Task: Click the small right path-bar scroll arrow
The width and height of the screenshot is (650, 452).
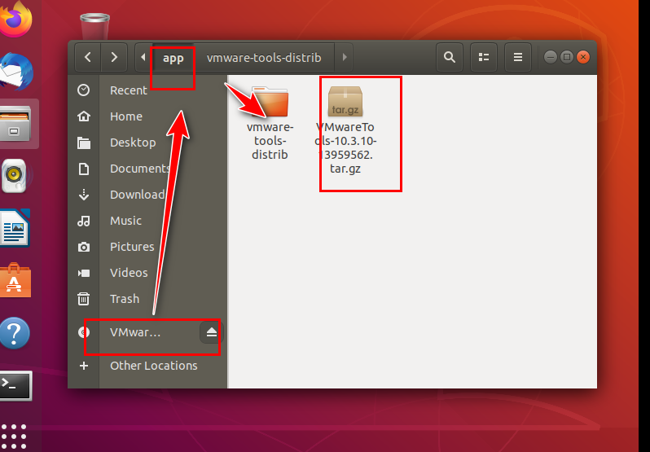Action: click(x=344, y=57)
